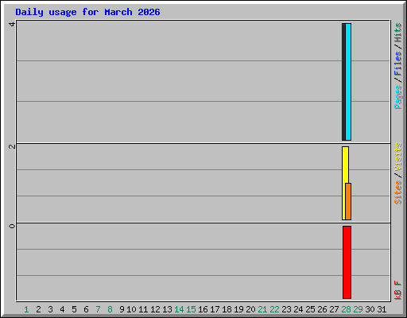Click day "12" on the x-axis
The height and width of the screenshot is (318, 407).
pyautogui.click(x=155, y=309)
